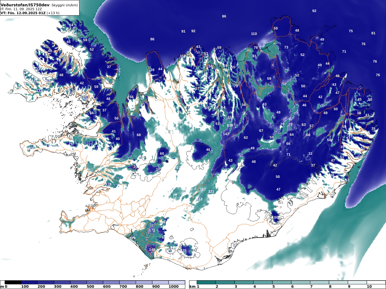Click the value 140 near the south coast
The height and width of the screenshot is (289, 386).
(152, 250)
